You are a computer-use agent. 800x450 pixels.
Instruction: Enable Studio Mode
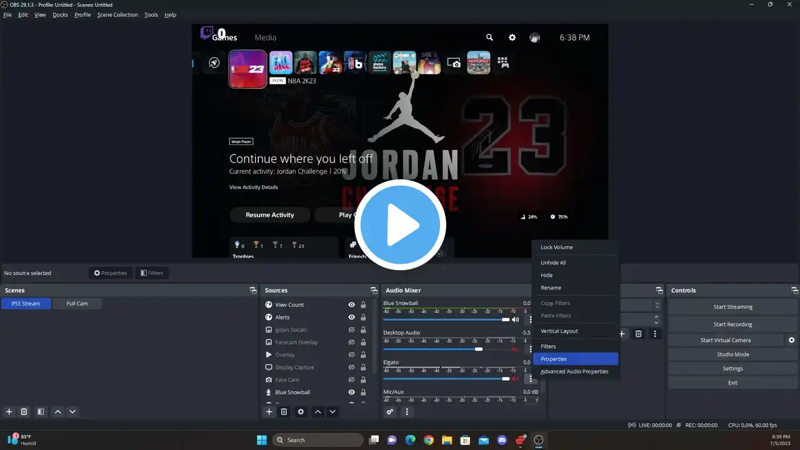[x=732, y=354]
